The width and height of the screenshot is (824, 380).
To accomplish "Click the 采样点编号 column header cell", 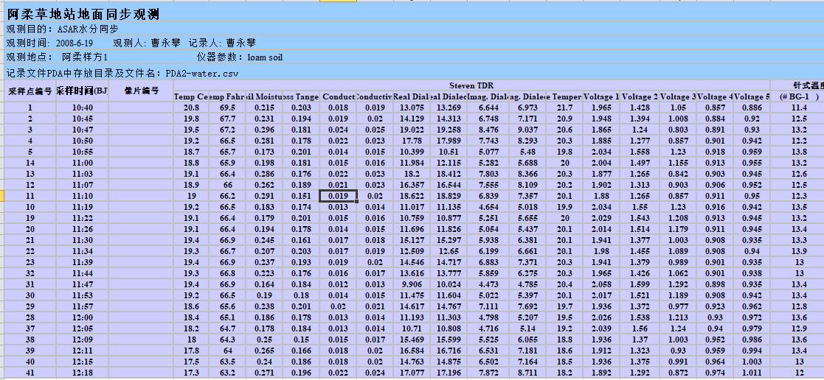I will click(30, 91).
